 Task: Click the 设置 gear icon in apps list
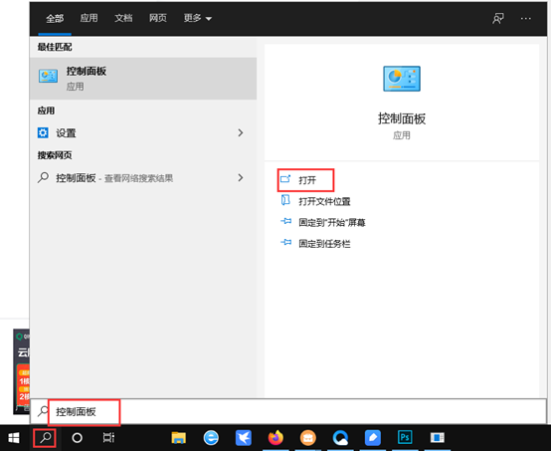click(x=43, y=133)
